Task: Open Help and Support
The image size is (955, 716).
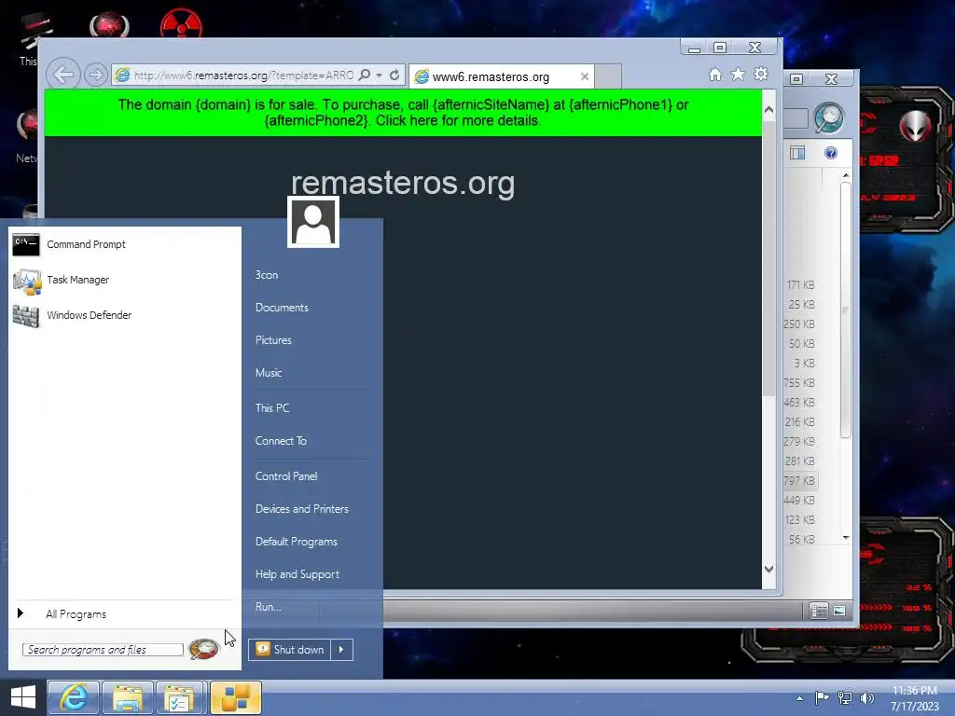Action: 298,574
